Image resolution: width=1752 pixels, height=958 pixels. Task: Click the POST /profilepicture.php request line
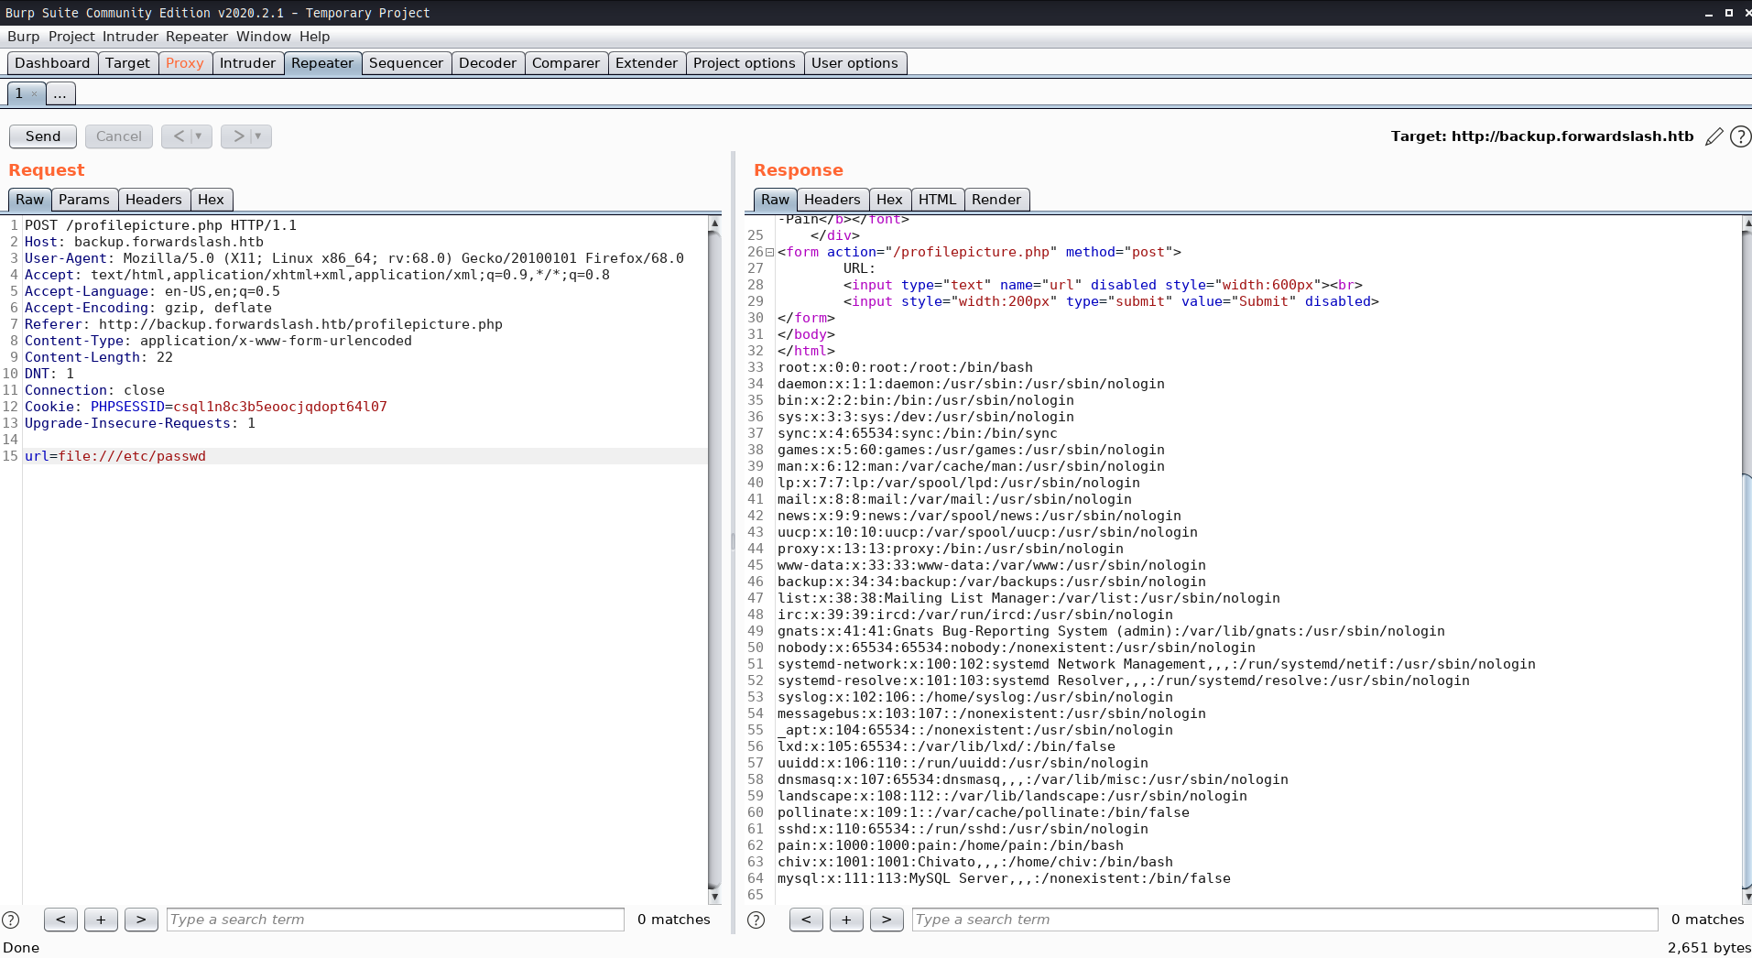tap(160, 225)
